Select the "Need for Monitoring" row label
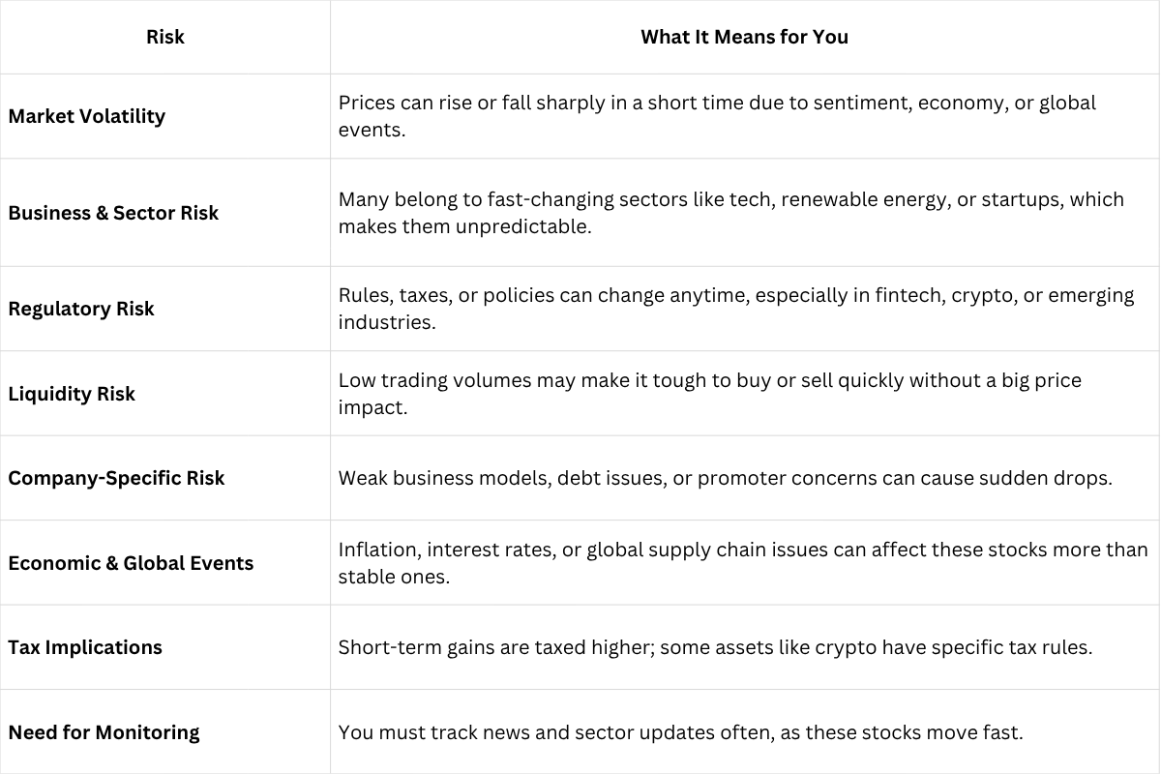1161x774 pixels. pyautogui.click(x=104, y=732)
